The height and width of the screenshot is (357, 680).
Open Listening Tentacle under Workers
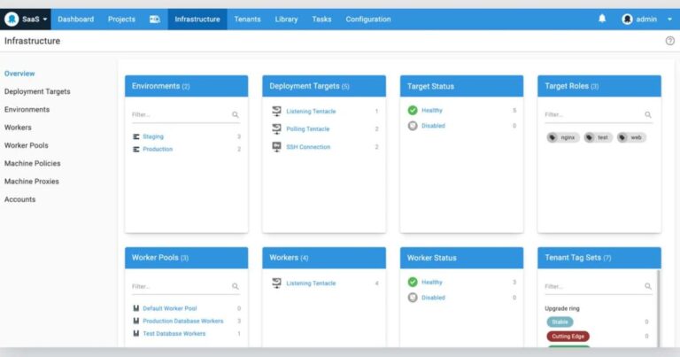coord(311,283)
